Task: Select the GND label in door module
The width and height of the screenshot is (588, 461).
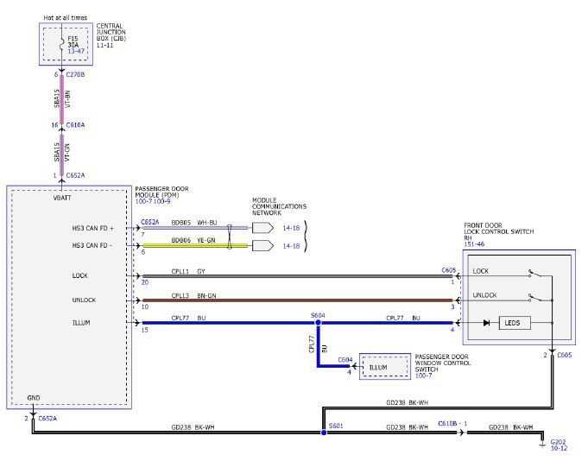Action: click(34, 398)
